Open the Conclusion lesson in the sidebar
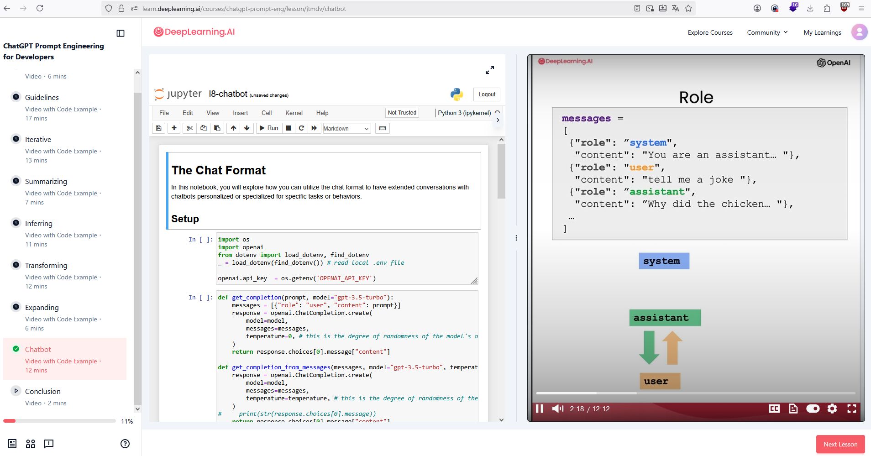 tap(43, 391)
